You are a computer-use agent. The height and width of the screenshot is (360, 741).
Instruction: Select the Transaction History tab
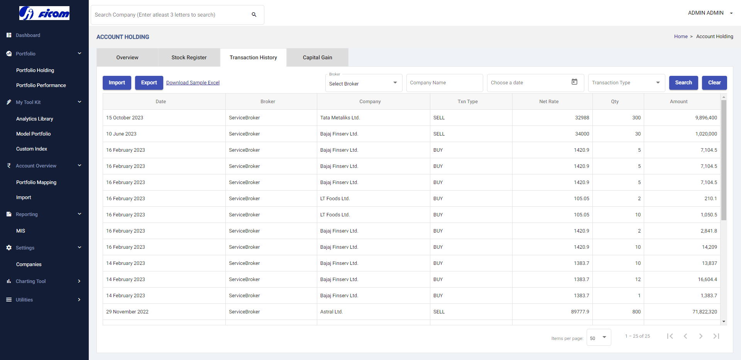pyautogui.click(x=253, y=57)
